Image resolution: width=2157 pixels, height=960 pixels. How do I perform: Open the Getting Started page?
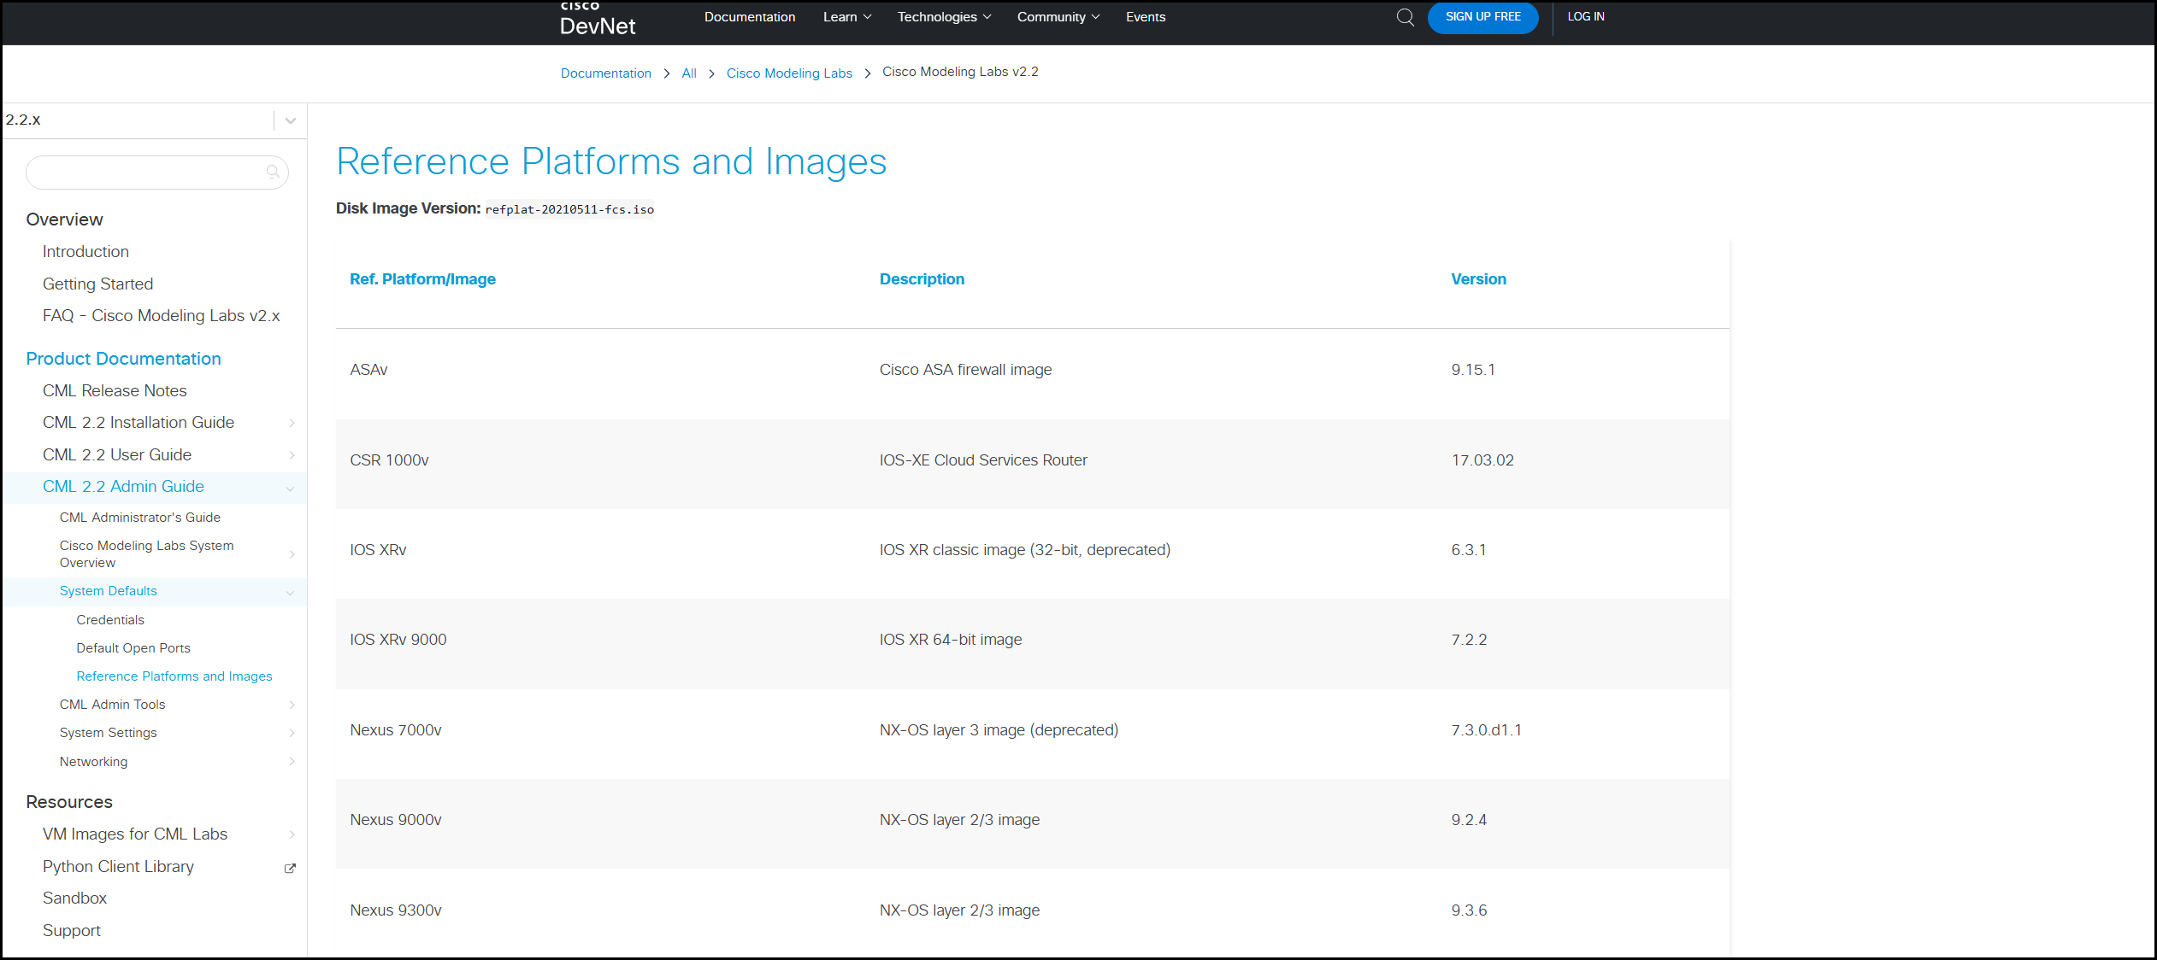(x=97, y=284)
